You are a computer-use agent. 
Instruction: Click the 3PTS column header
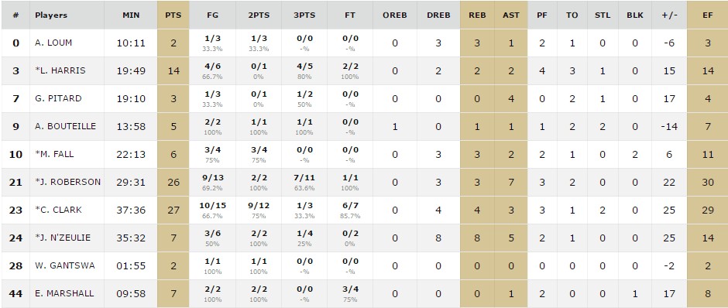click(x=304, y=15)
